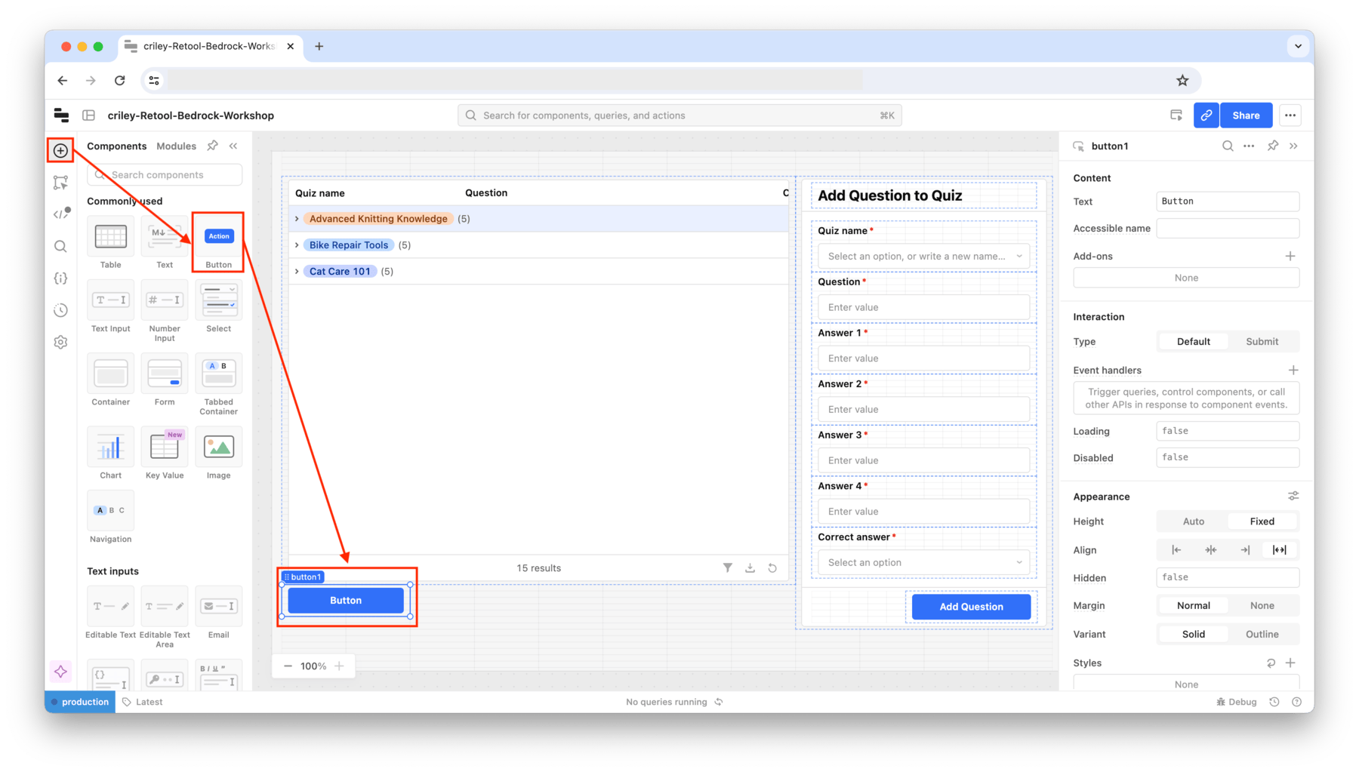Pin the Components panel
This screenshot has height=772, width=1359.
[213, 146]
